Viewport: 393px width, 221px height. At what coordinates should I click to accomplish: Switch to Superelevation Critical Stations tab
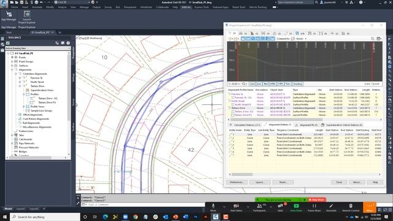tap(341, 125)
